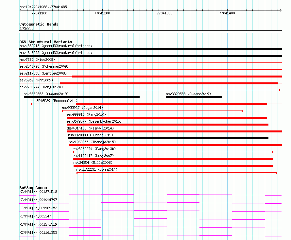Click the black bar under nsv4339713
291x240 pixels.
pyautogui.click(x=150, y=49)
